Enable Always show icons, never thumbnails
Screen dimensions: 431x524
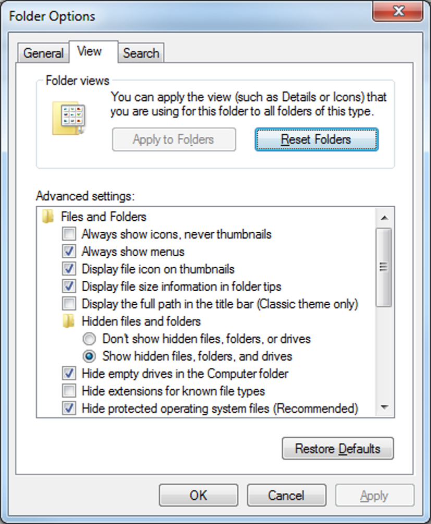coord(69,234)
